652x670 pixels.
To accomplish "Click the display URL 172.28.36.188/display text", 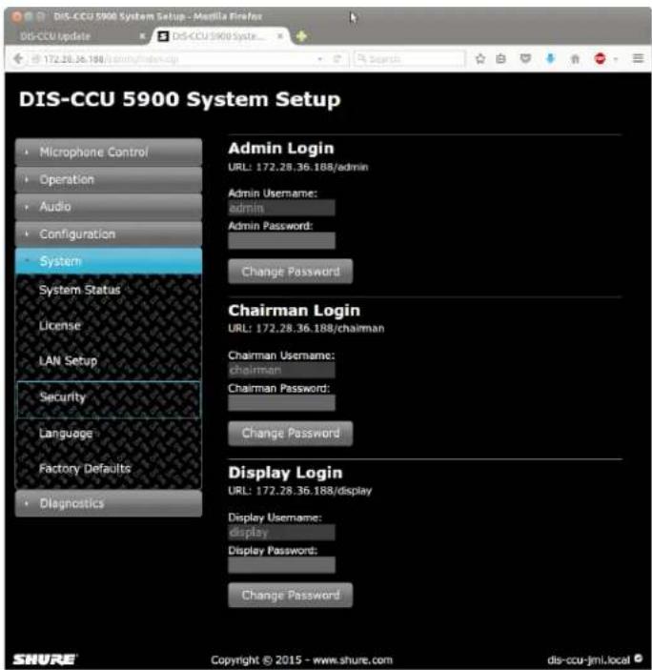I will coord(314,491).
